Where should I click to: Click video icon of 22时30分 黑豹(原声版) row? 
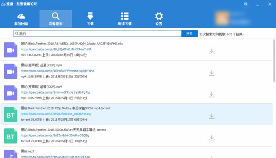point(11,72)
